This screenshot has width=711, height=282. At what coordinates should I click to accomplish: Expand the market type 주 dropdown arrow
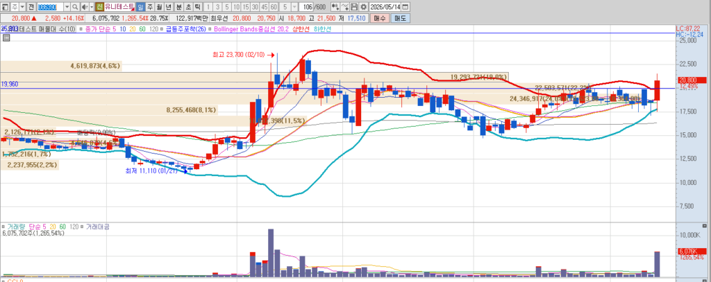point(23,7)
